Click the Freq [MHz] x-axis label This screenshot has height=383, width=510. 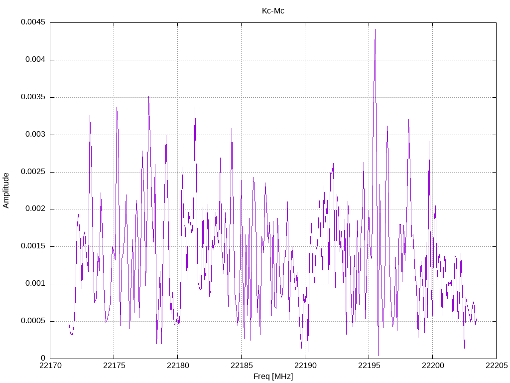(273, 377)
